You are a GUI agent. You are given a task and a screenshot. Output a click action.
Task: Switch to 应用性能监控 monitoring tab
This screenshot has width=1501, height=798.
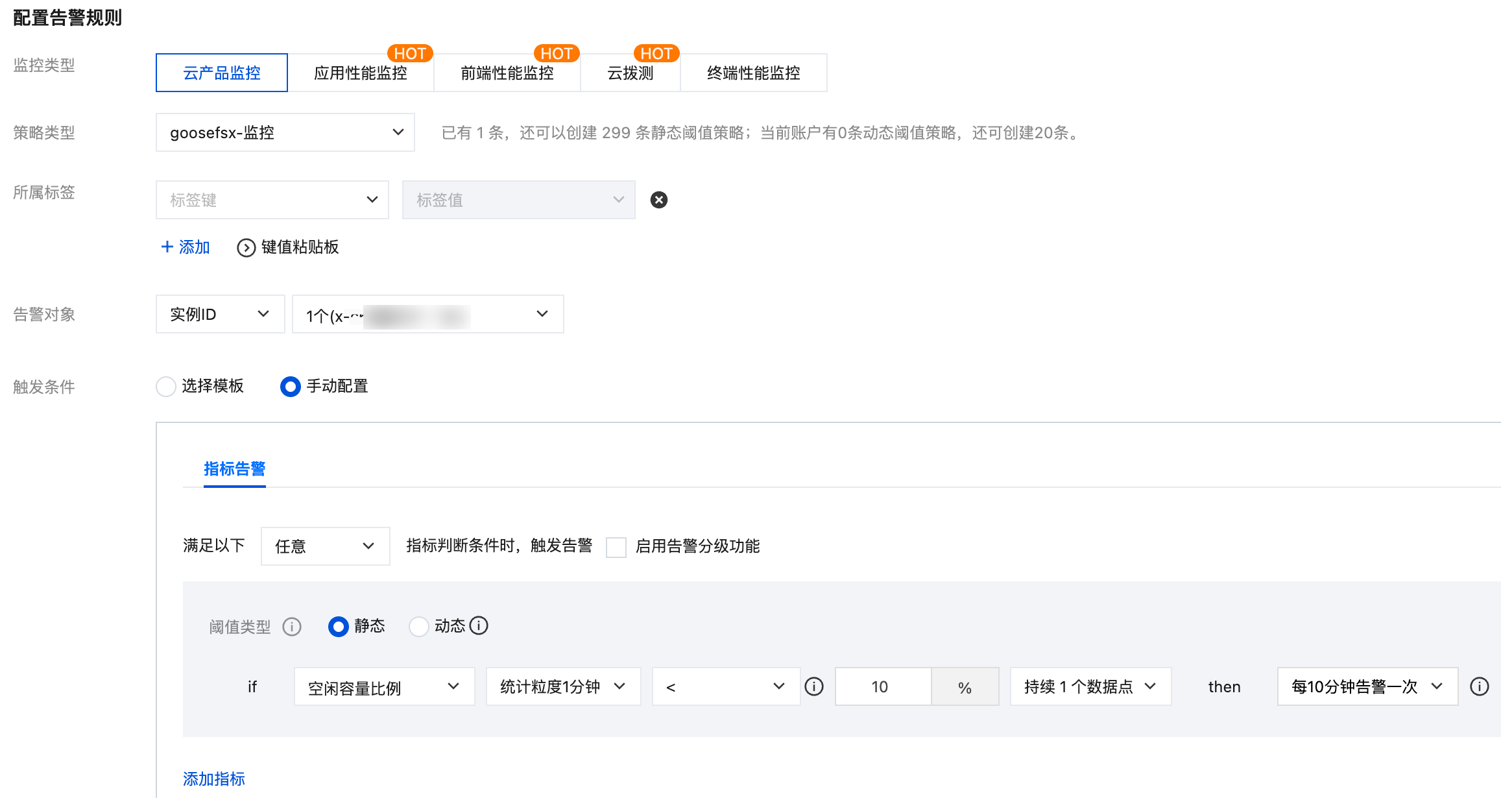(x=361, y=73)
